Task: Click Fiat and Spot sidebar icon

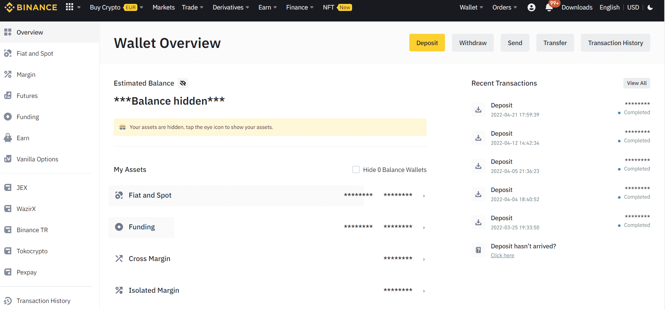Action: pyautogui.click(x=8, y=53)
